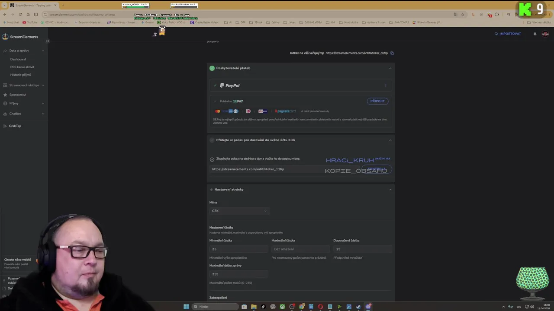Toggle the check beside Zkopírujte odkaz step

click(212, 159)
